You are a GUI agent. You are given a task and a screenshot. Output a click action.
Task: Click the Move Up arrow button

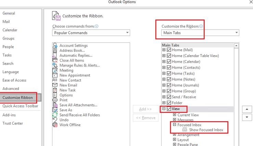247,109
